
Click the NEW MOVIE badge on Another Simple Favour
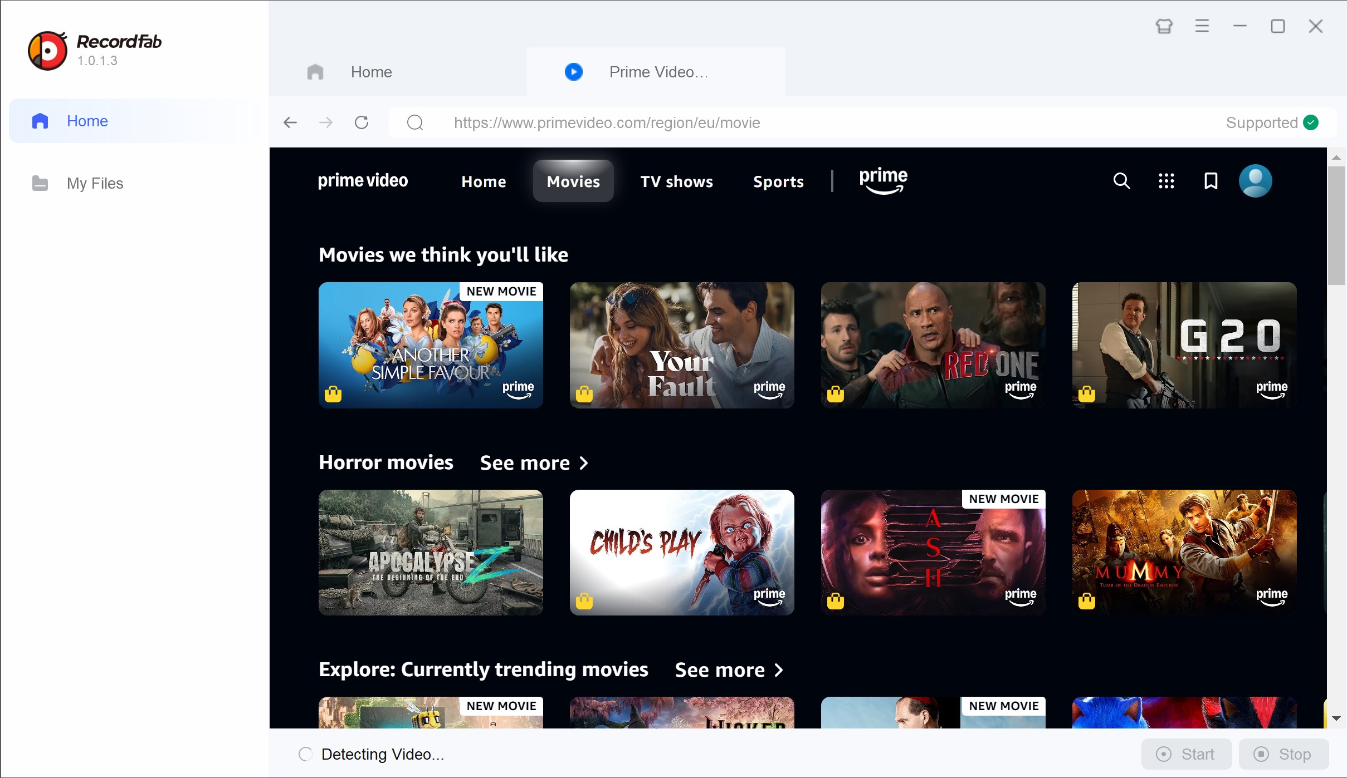[x=501, y=292]
